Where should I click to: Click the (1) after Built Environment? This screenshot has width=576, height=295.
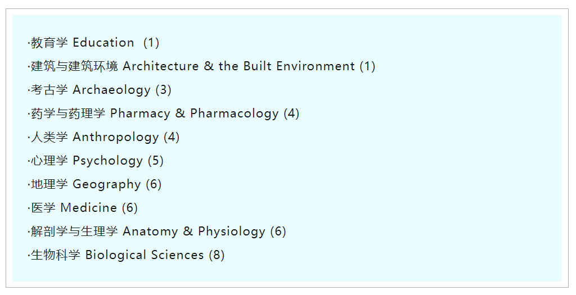point(367,66)
